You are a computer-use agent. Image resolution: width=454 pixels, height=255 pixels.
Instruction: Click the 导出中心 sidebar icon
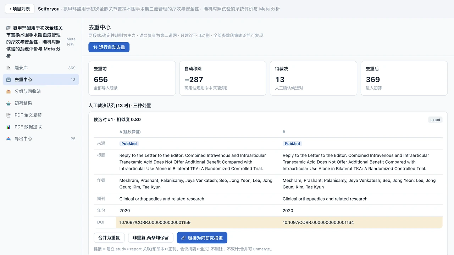[x=9, y=138]
